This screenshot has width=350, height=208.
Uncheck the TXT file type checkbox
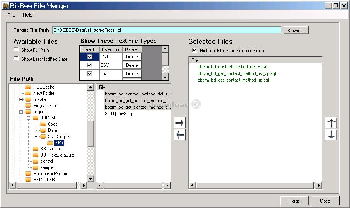tap(90, 56)
